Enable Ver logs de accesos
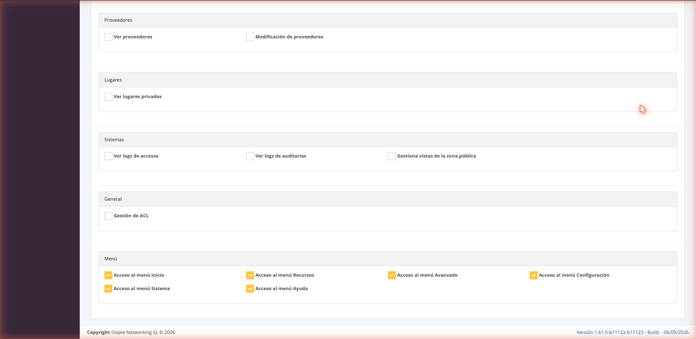 [108, 156]
